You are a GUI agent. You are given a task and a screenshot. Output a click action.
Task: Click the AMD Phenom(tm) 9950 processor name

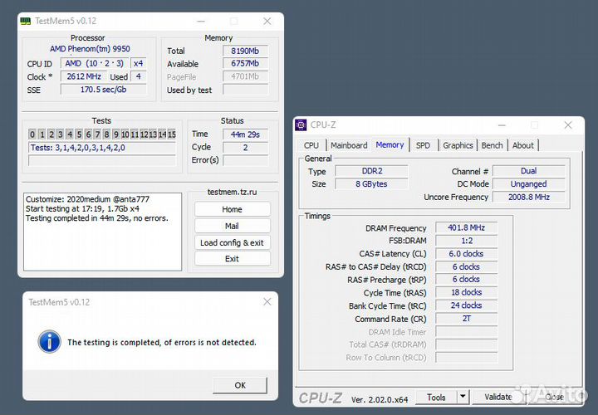pos(90,49)
